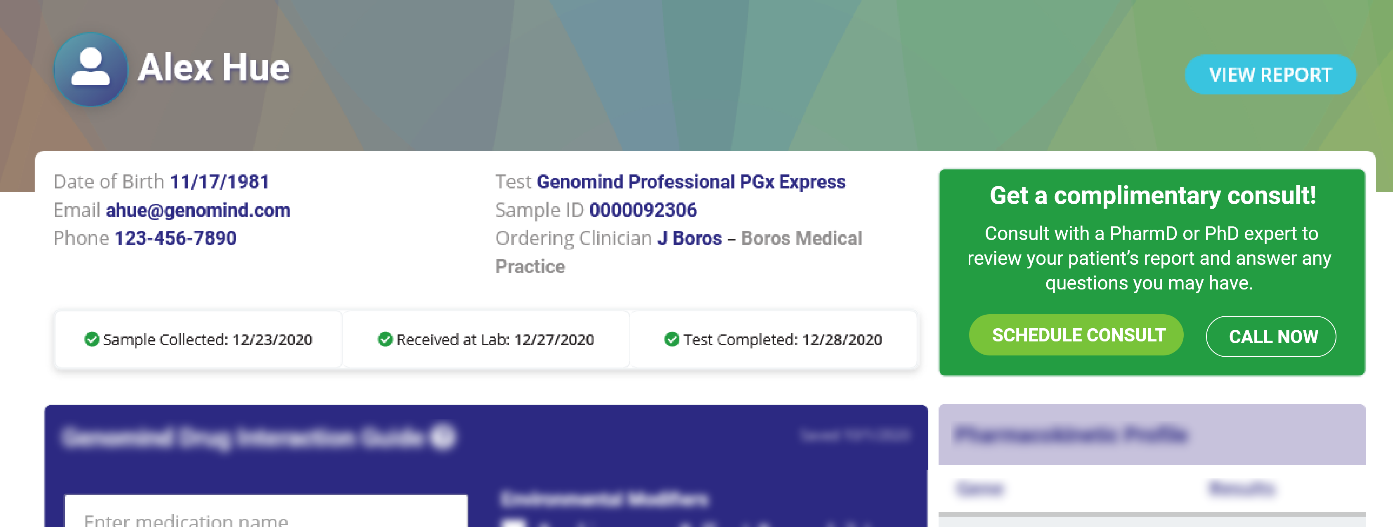1393x527 pixels.
Task: Click the Gene column header
Action: pos(979,489)
